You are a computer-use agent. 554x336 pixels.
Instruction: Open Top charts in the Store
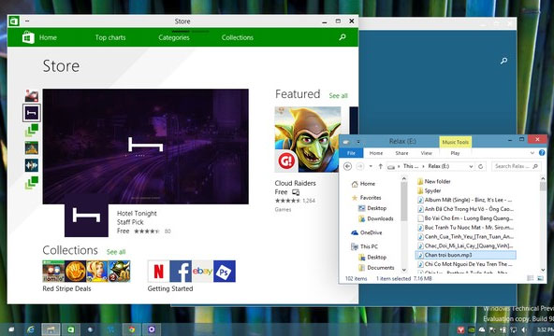click(x=110, y=37)
